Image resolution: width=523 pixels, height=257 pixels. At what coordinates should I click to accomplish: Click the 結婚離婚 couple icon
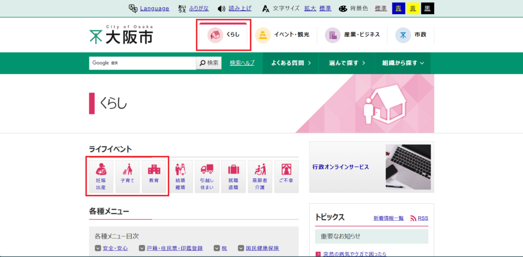[180, 176]
